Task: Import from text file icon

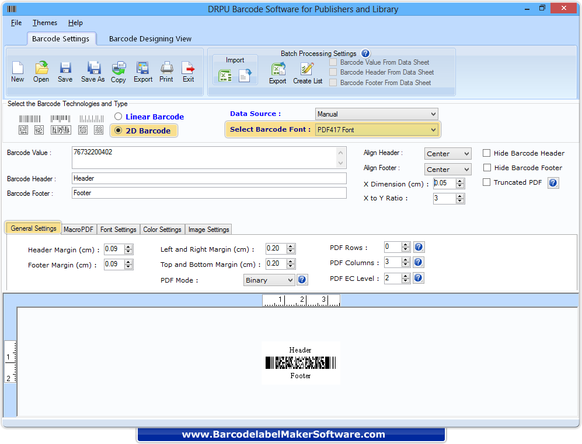Action: pyautogui.click(x=245, y=76)
